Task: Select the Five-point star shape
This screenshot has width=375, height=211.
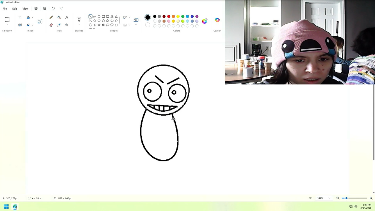Action: pos(99,25)
